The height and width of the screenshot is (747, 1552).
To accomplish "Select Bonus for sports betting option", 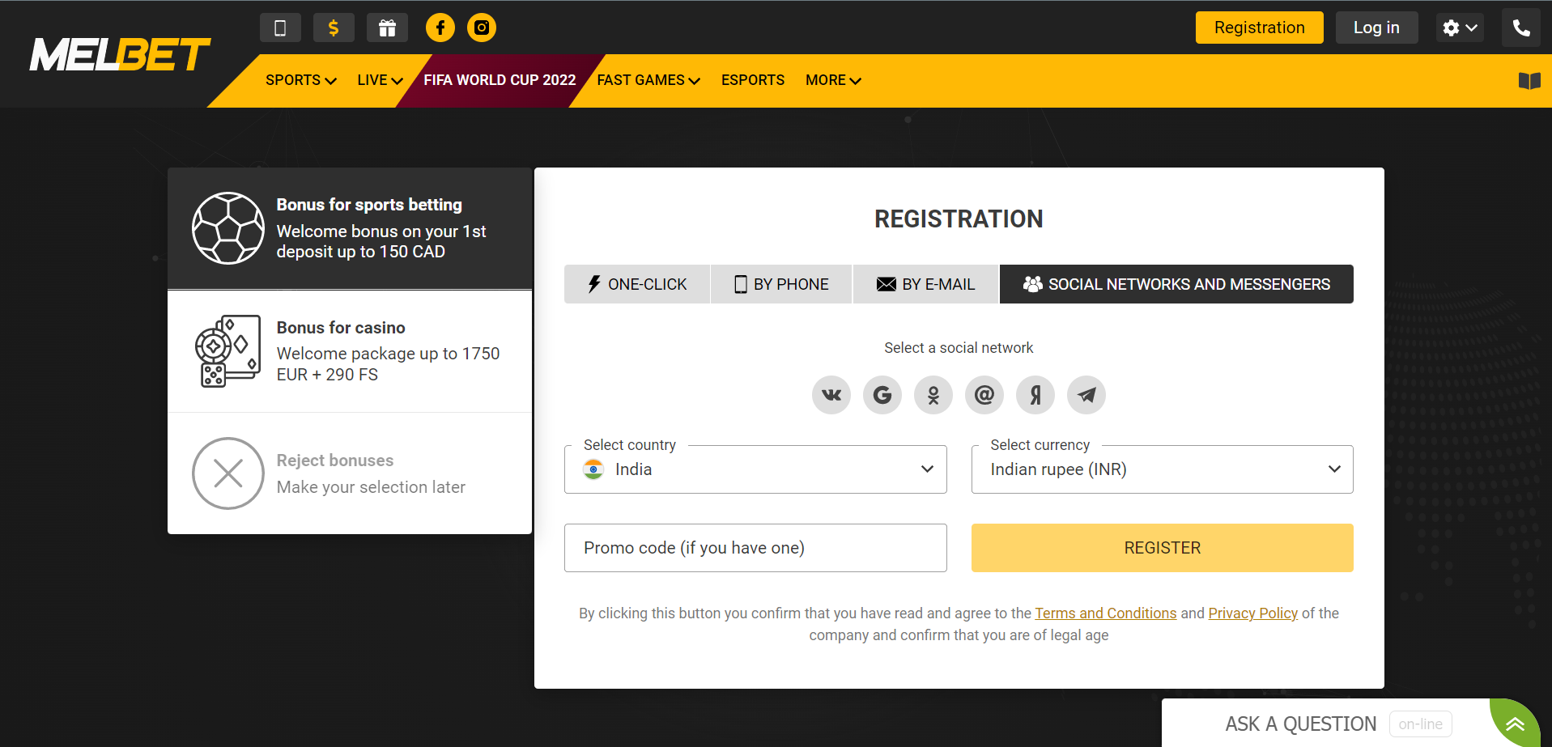I will pos(350,228).
